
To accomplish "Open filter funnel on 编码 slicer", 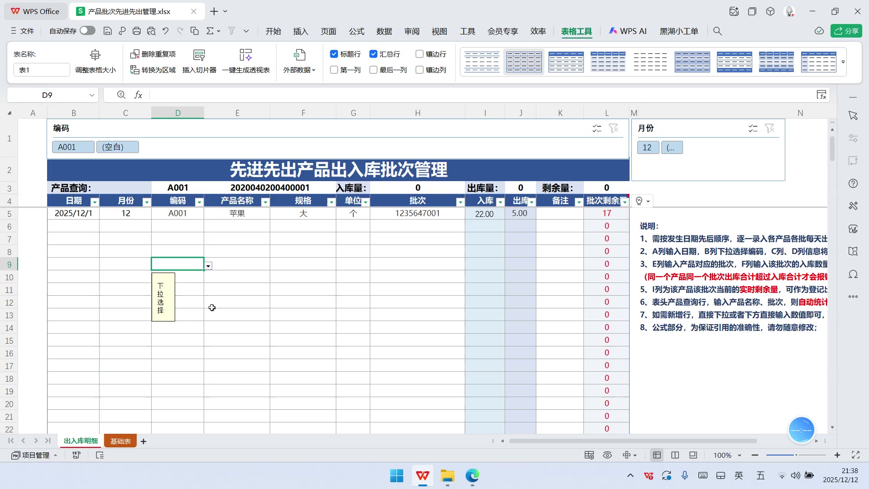I will pos(614,128).
